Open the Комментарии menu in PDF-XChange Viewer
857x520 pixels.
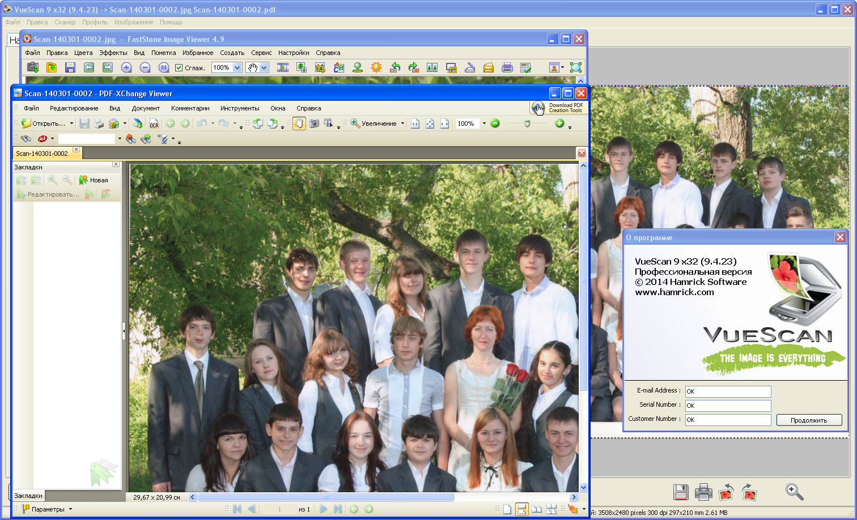coord(190,108)
